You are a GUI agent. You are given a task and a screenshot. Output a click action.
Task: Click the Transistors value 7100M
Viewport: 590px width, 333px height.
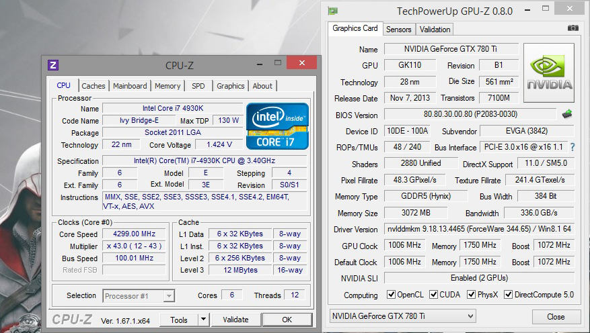pos(499,98)
